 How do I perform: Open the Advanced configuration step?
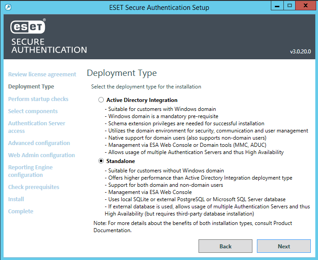(x=39, y=143)
